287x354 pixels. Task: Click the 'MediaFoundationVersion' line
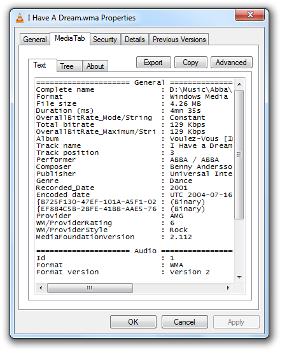(114, 237)
